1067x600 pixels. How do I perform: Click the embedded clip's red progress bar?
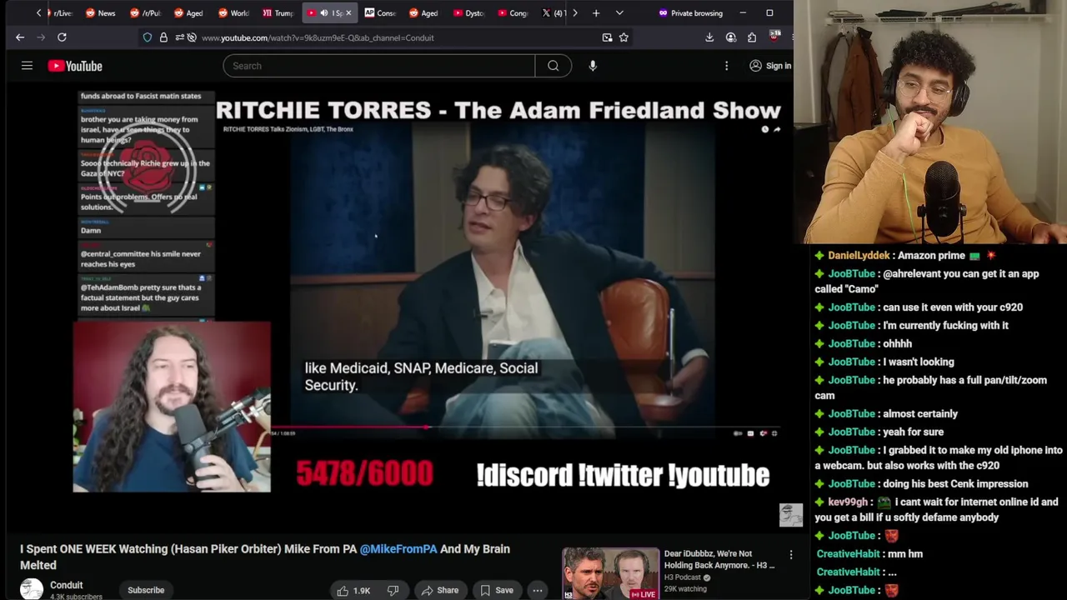tap(350, 427)
